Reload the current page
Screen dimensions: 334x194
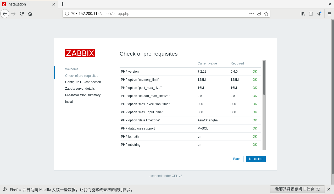22,14
